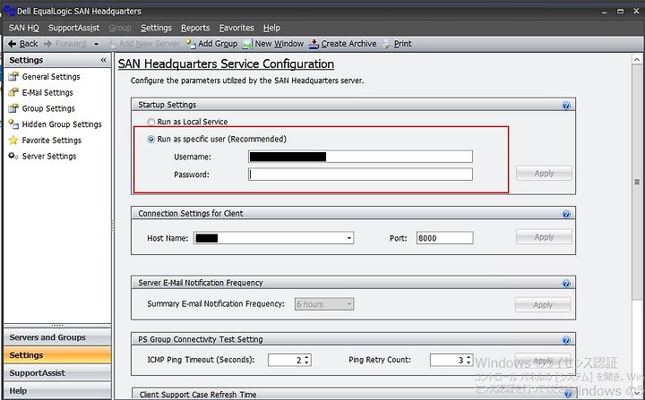Open E-Mail Settings in sidebar

point(47,92)
